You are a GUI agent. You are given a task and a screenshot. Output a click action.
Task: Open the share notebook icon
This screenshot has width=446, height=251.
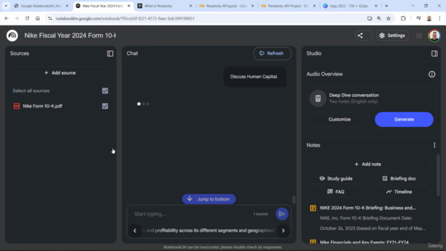point(360,36)
